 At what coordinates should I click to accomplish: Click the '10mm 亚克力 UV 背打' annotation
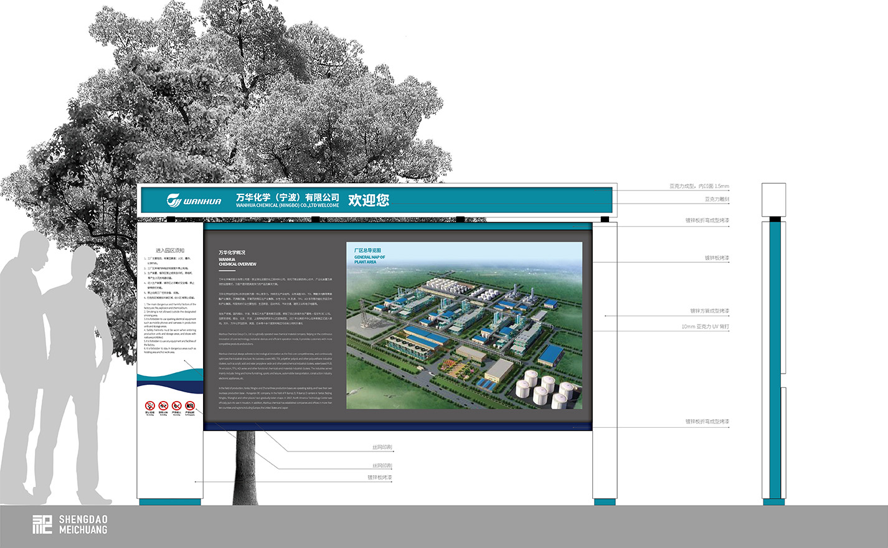click(705, 326)
